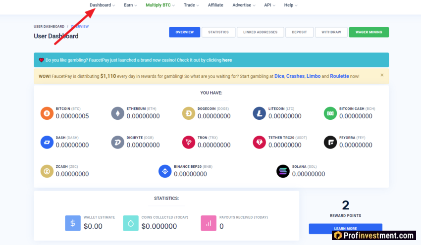421x245 pixels.
Task: Click the Wallet Estimate dollar icon
Action: (x=73, y=223)
